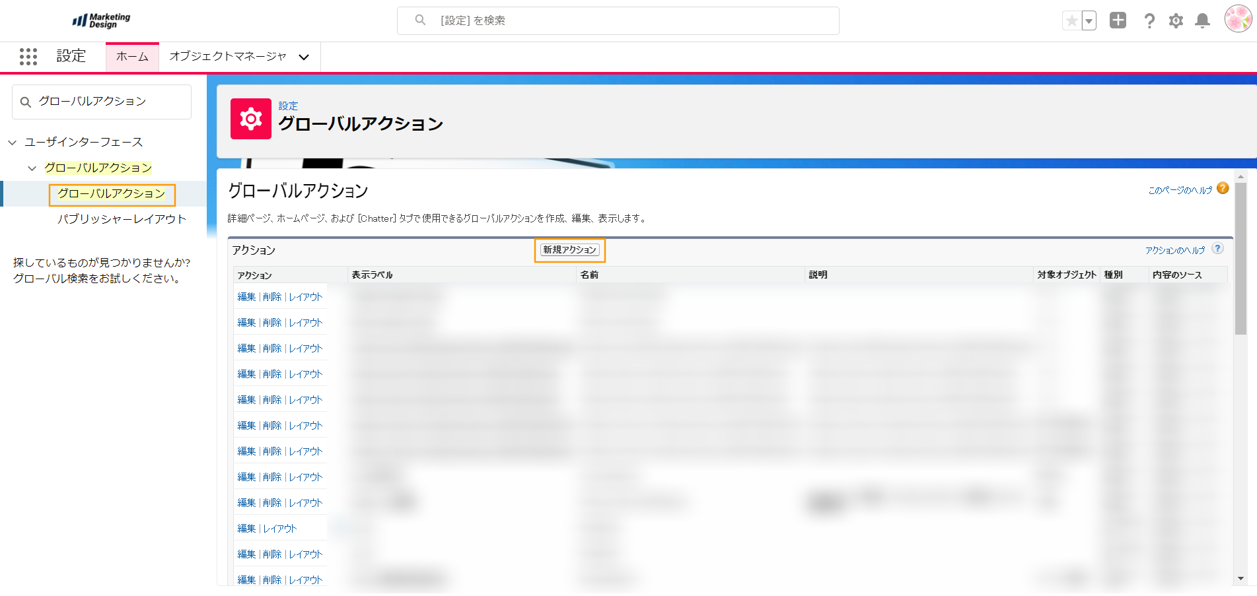Open the このページのヘルプ link

click(x=1180, y=190)
